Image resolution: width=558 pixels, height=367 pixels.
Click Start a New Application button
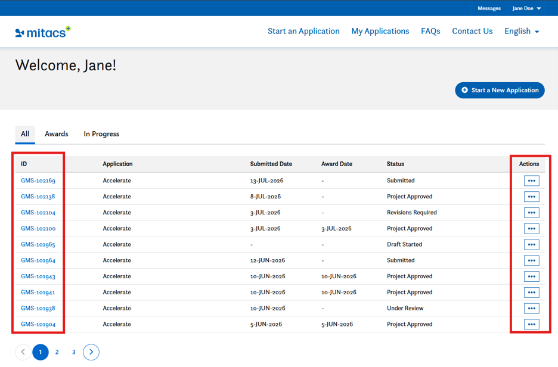coord(500,91)
